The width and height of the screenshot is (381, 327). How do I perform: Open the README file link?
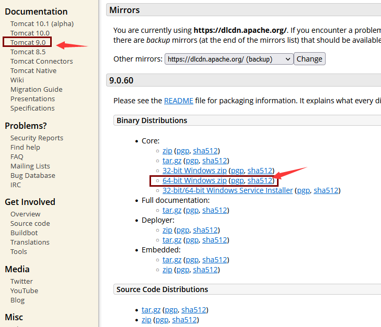point(179,101)
